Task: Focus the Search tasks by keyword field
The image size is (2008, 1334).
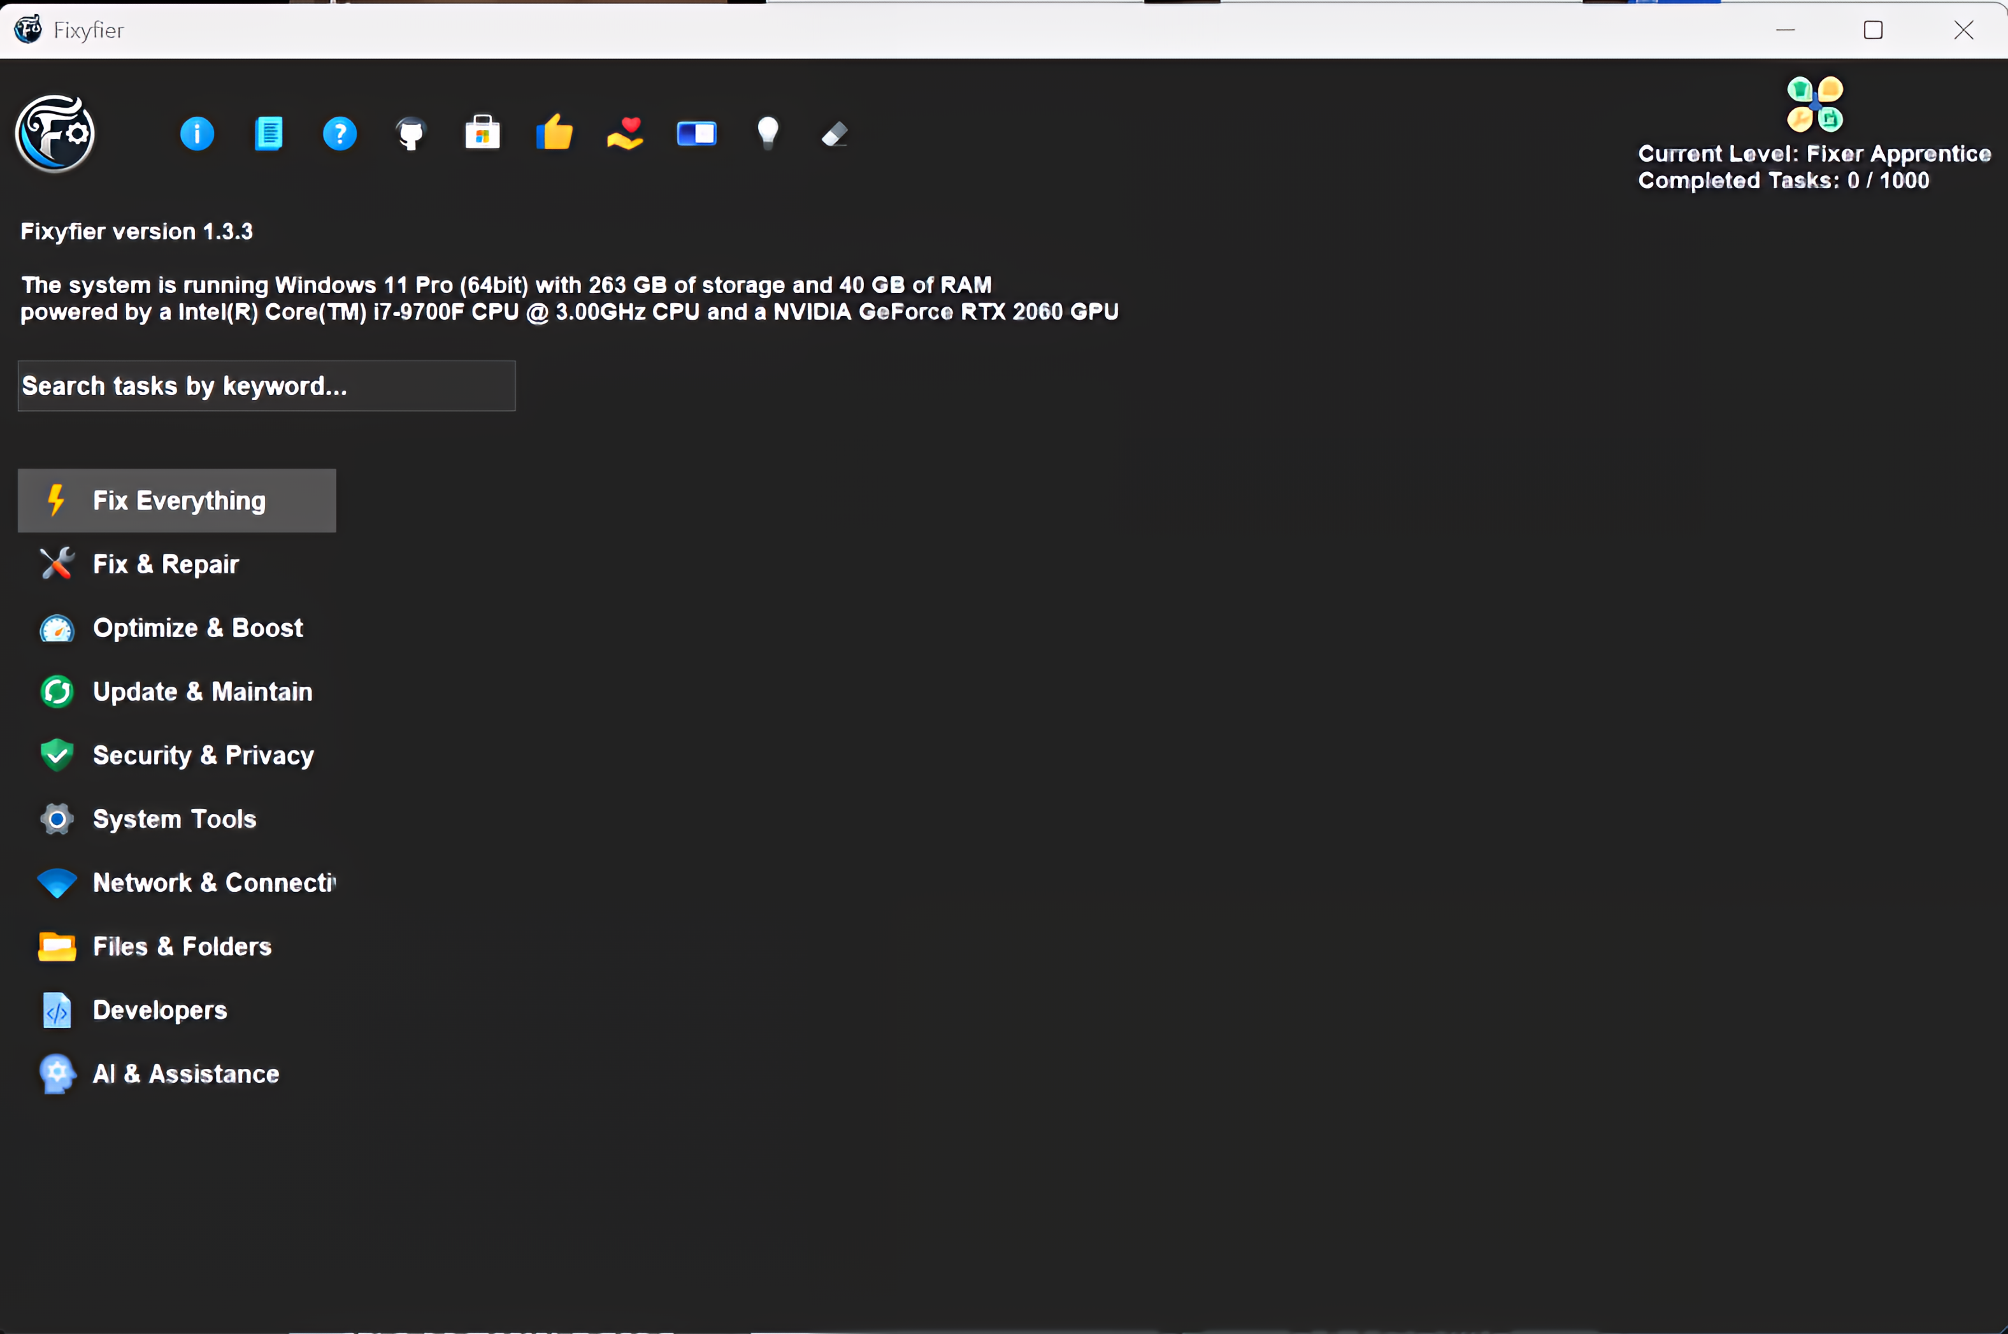Action: pos(266,386)
